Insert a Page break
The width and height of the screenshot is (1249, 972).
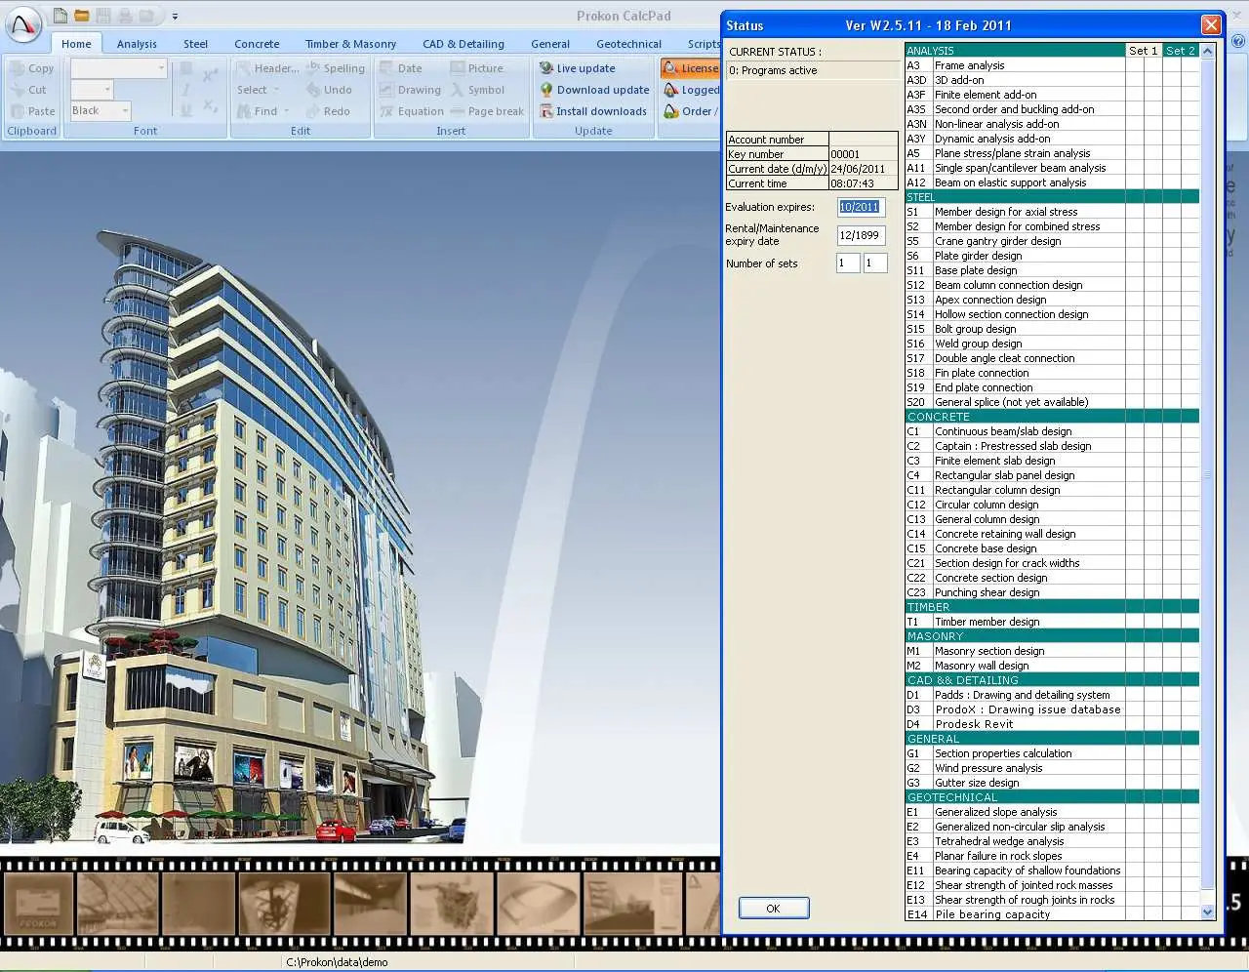pos(487,111)
